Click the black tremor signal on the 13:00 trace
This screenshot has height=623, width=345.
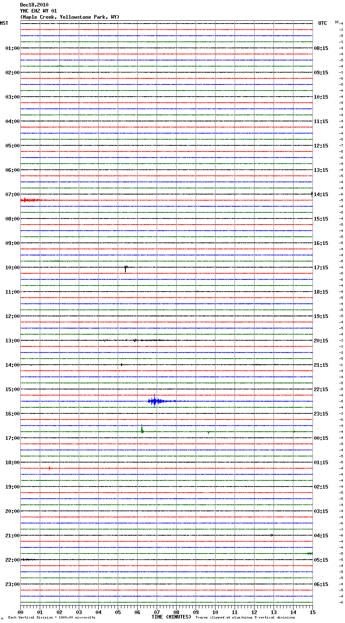[135, 340]
